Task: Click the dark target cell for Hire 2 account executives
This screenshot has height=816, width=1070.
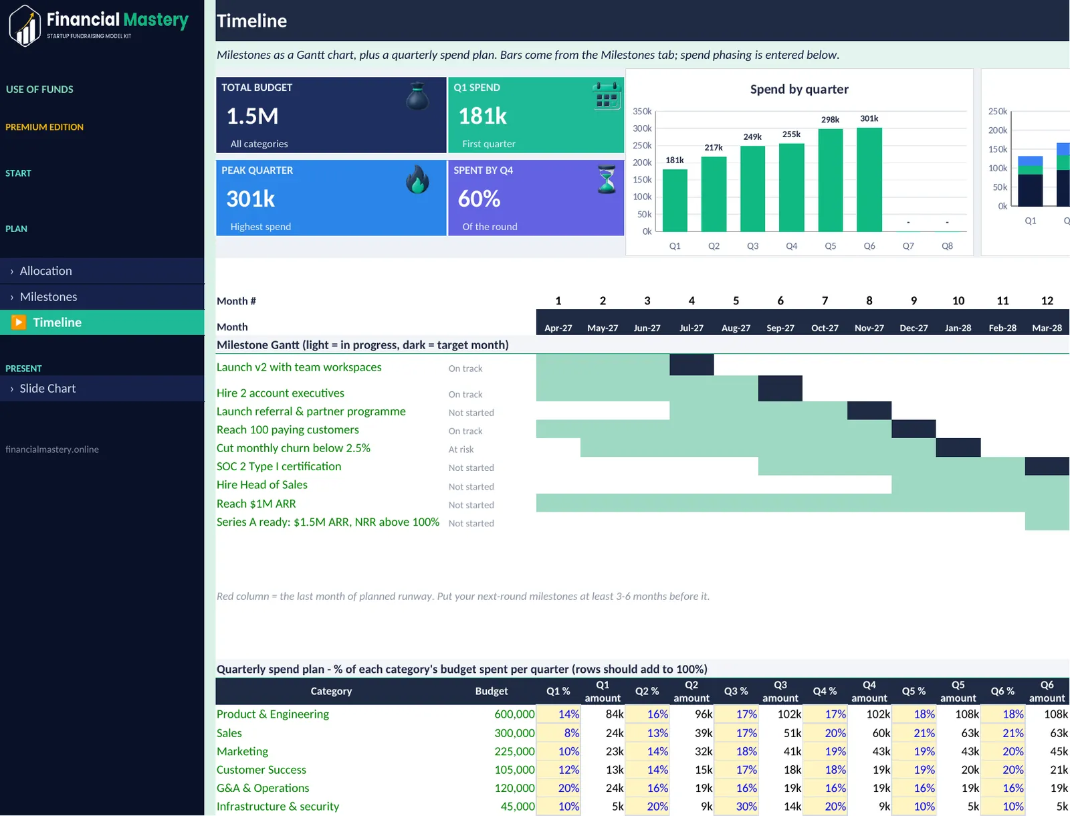Action: [x=780, y=388]
